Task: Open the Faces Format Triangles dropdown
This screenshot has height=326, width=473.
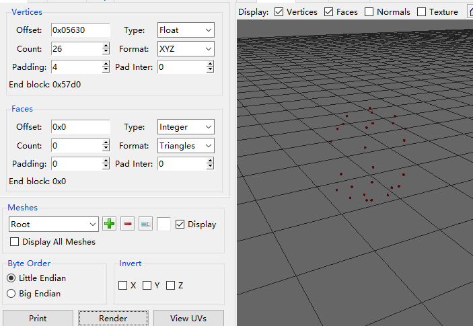Action: (186, 146)
